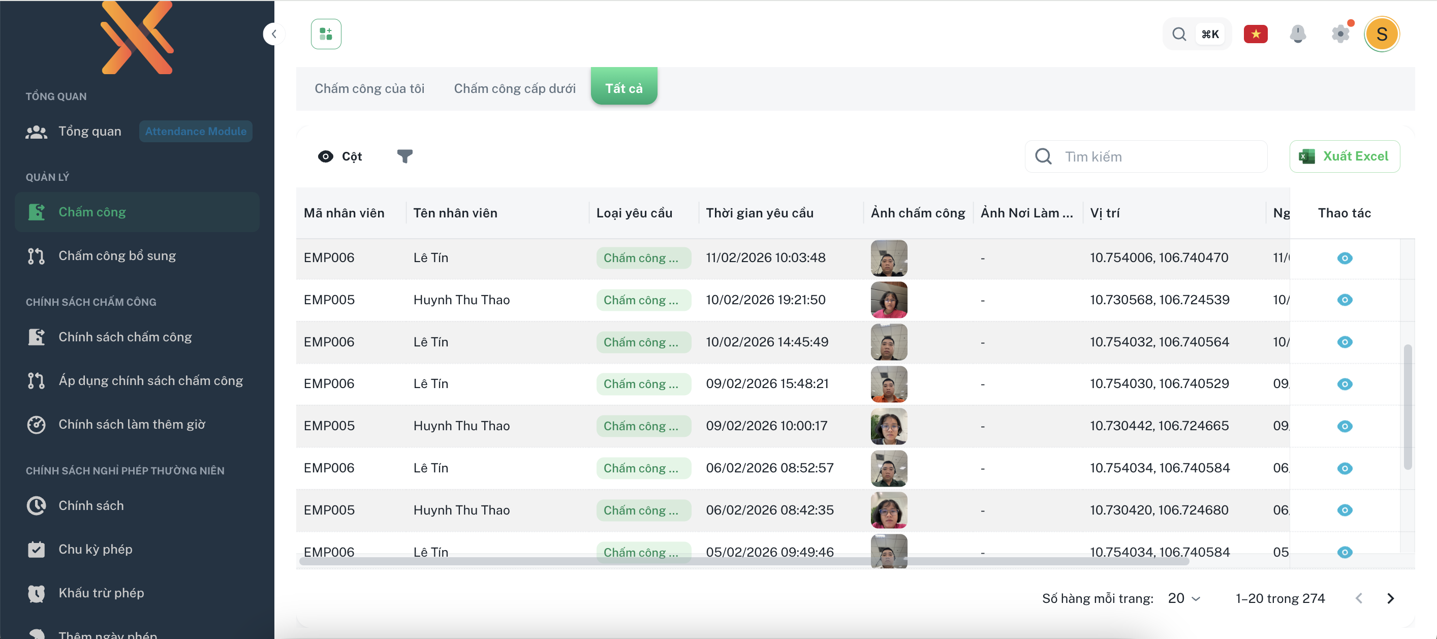Open the filter funnel icon
The width and height of the screenshot is (1437, 639).
(404, 156)
